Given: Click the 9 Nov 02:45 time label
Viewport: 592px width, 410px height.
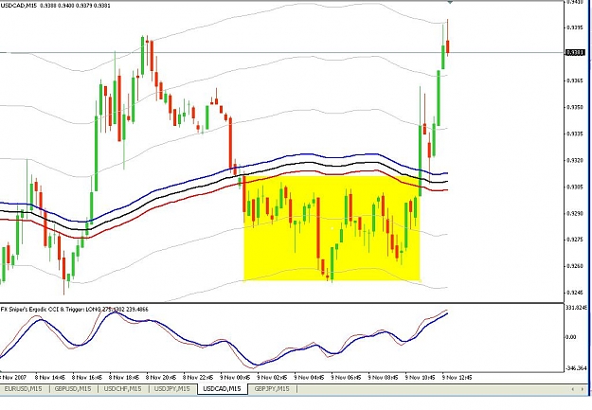Looking at the screenshot, I should coord(272,377).
